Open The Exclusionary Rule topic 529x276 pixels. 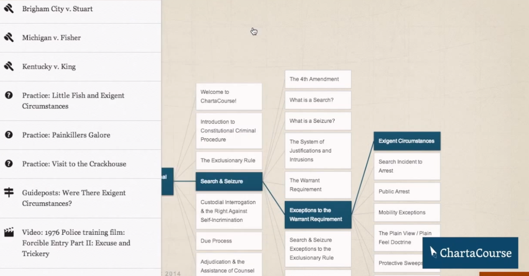click(229, 161)
